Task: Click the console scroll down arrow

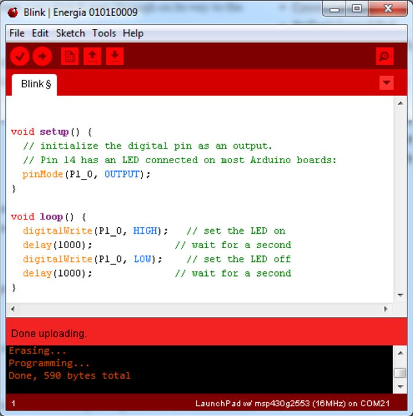Action: [400, 386]
